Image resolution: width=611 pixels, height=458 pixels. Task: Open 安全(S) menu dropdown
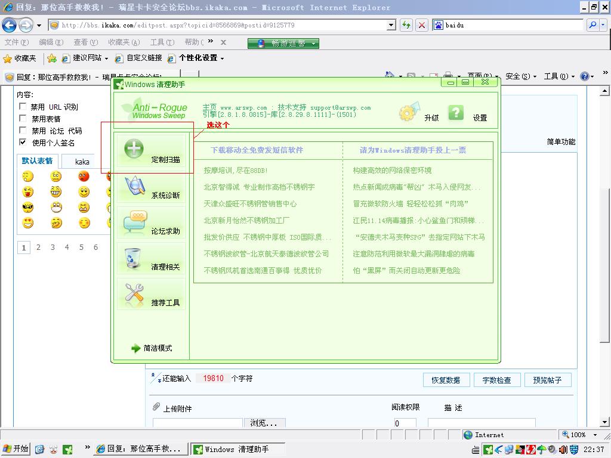(521, 76)
